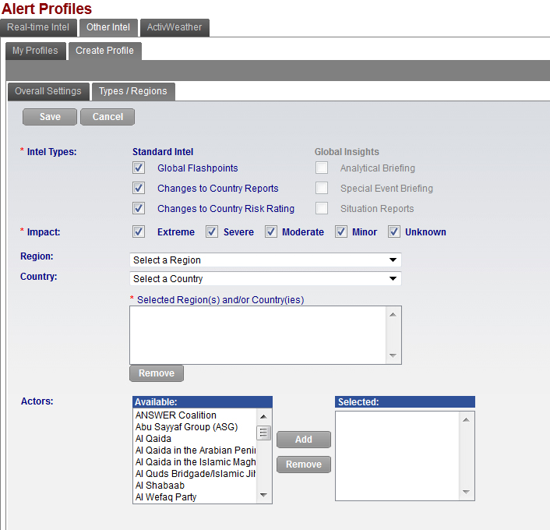Toggle the Moderate impact checkbox
The width and height of the screenshot is (550, 530).
pyautogui.click(x=271, y=231)
